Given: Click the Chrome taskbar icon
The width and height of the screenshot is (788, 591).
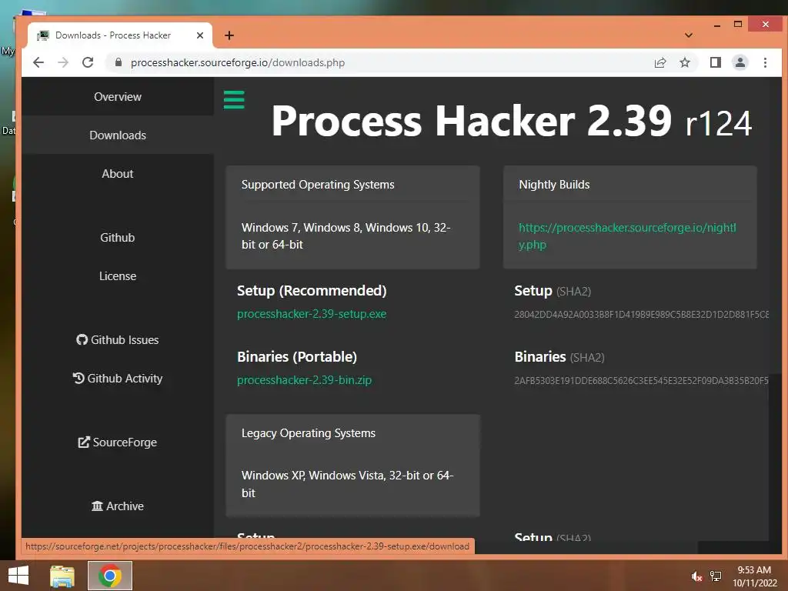Looking at the screenshot, I should [x=109, y=576].
